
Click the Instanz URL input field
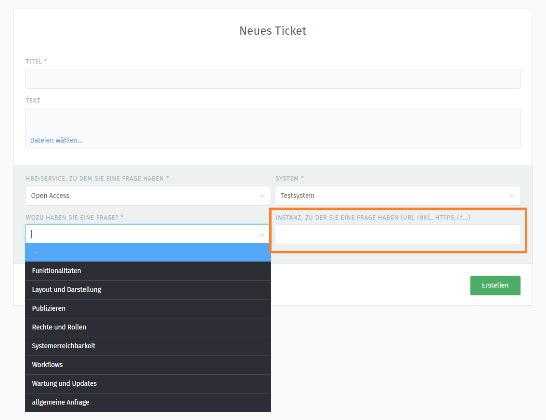pyautogui.click(x=398, y=235)
